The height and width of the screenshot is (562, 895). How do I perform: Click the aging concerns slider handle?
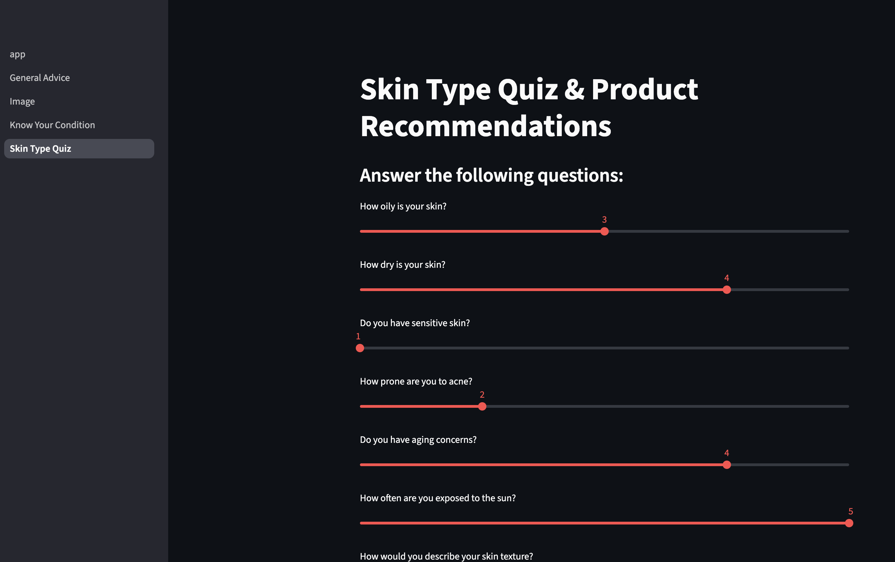(726, 465)
